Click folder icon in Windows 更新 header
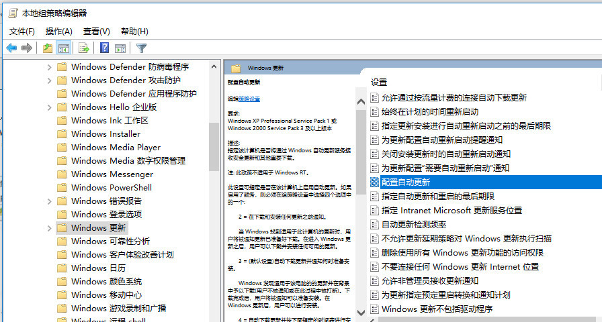 236,68
